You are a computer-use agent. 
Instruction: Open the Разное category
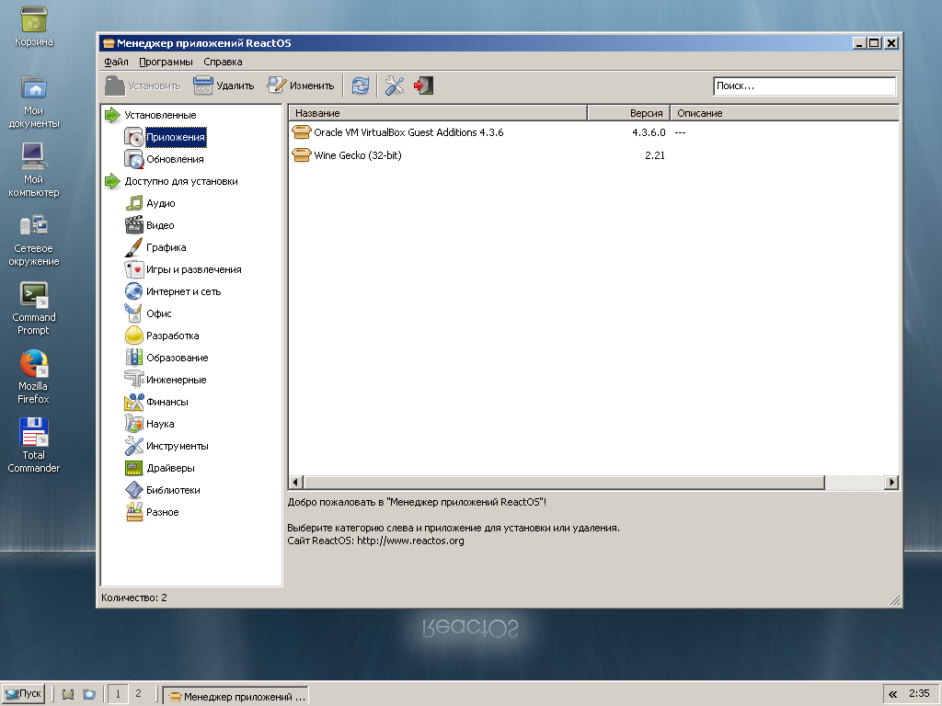point(162,512)
